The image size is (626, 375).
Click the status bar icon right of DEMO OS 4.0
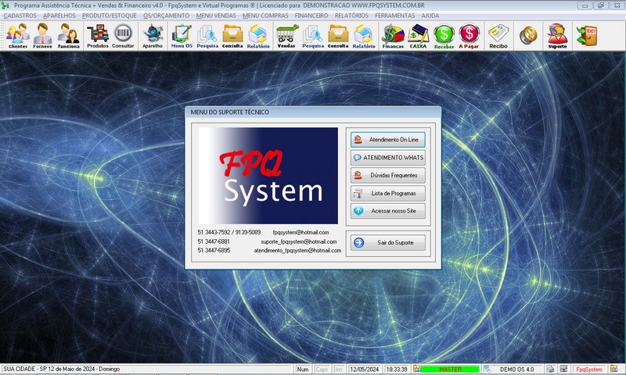point(551,369)
